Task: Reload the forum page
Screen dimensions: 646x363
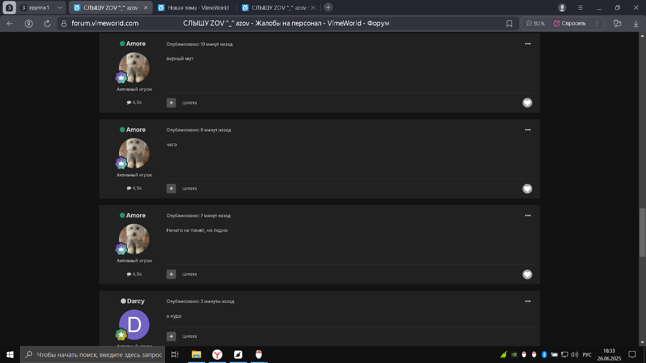Action: click(47, 23)
